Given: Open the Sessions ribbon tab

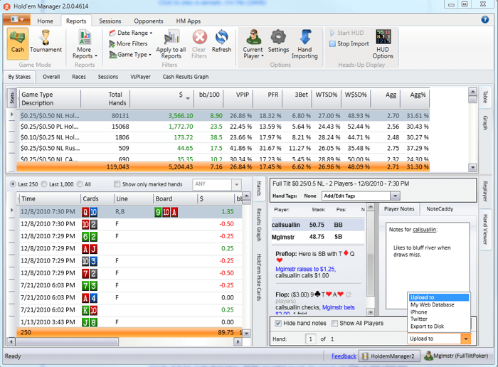Looking at the screenshot, I should 110,21.
